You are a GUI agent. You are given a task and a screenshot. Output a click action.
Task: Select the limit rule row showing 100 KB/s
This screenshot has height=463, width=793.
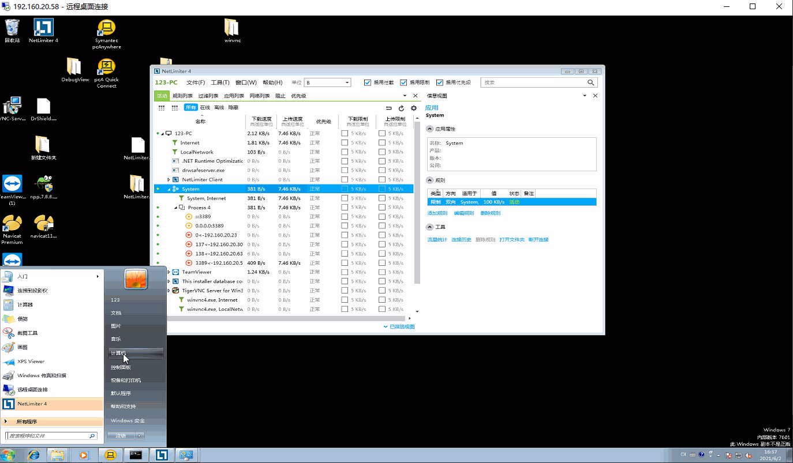[x=511, y=202]
